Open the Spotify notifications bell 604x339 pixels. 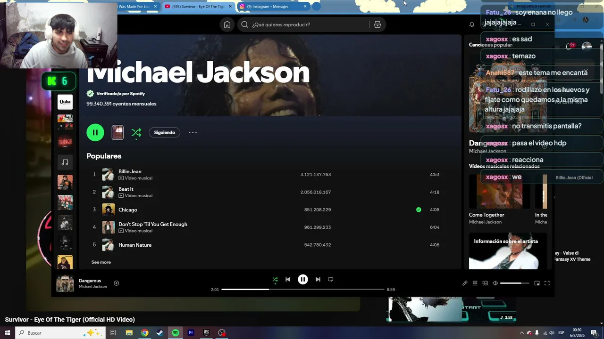(471, 24)
